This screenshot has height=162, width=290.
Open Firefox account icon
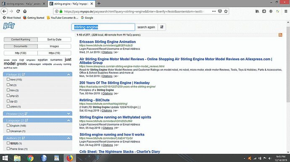click(271, 11)
